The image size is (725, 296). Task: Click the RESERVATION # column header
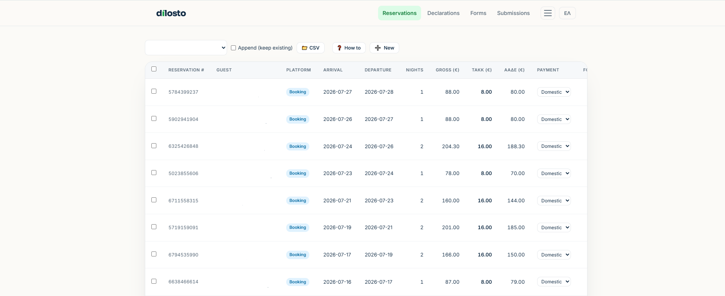click(186, 70)
